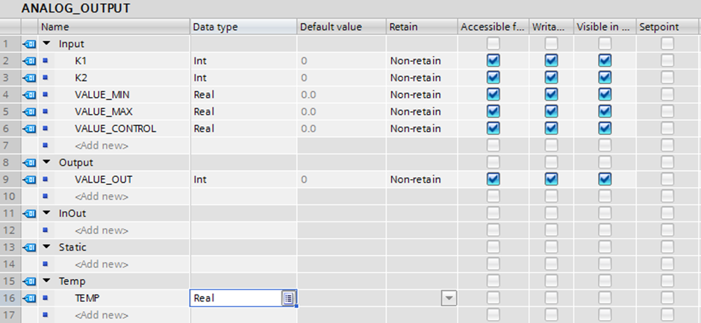The width and height of the screenshot is (701, 323).
Task: Click the Data type column header
Action: click(215, 27)
